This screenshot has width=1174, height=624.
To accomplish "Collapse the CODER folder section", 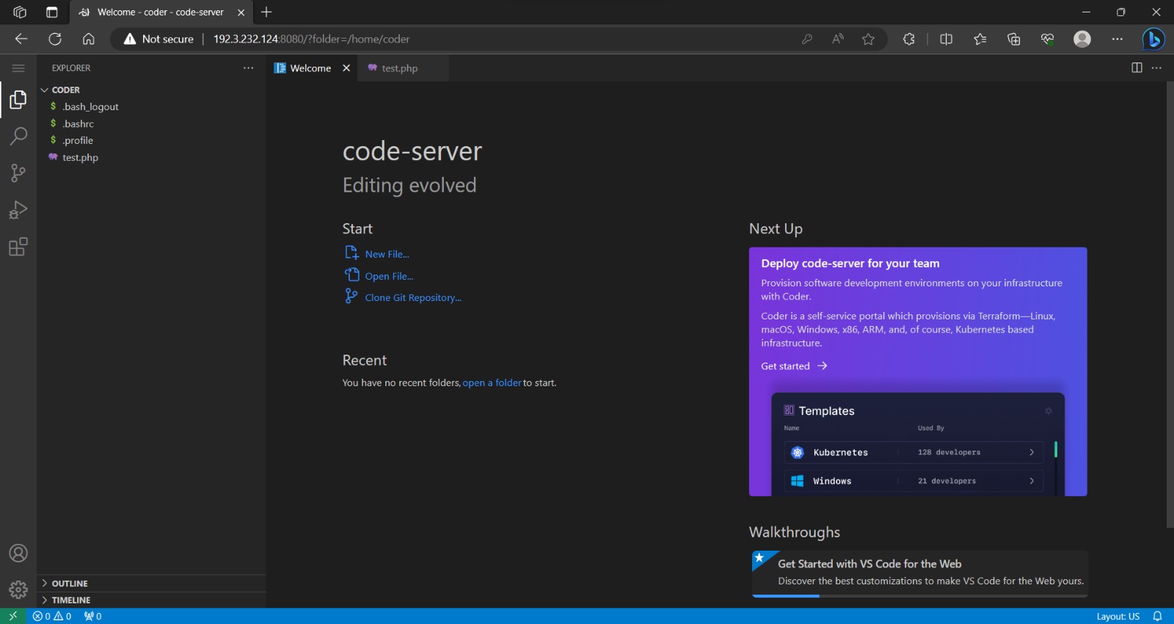I will [x=151, y=90].
